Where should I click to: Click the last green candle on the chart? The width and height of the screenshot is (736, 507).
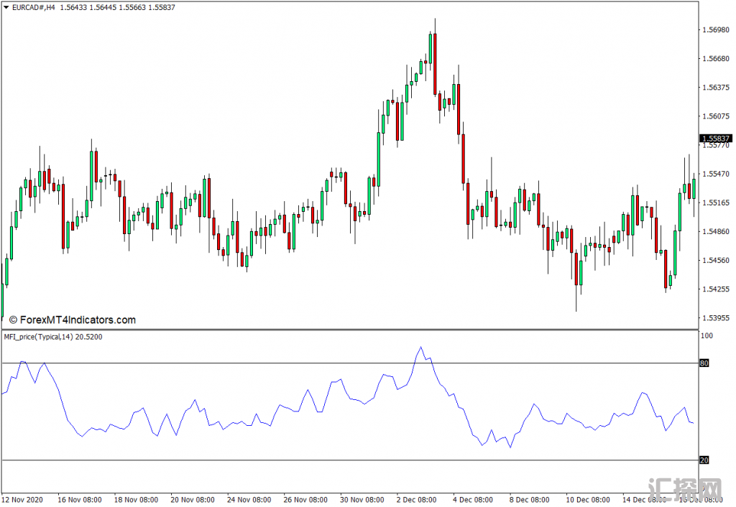[694, 188]
